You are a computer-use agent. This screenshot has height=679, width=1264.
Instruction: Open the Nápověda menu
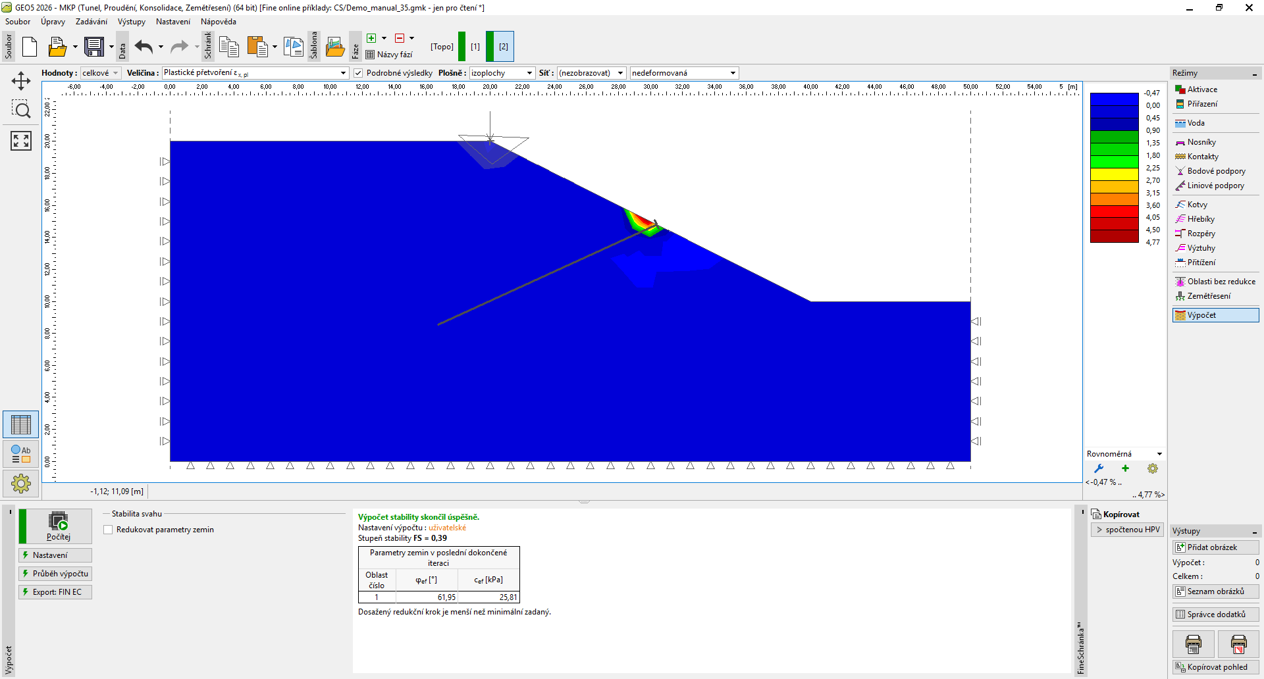click(x=218, y=22)
